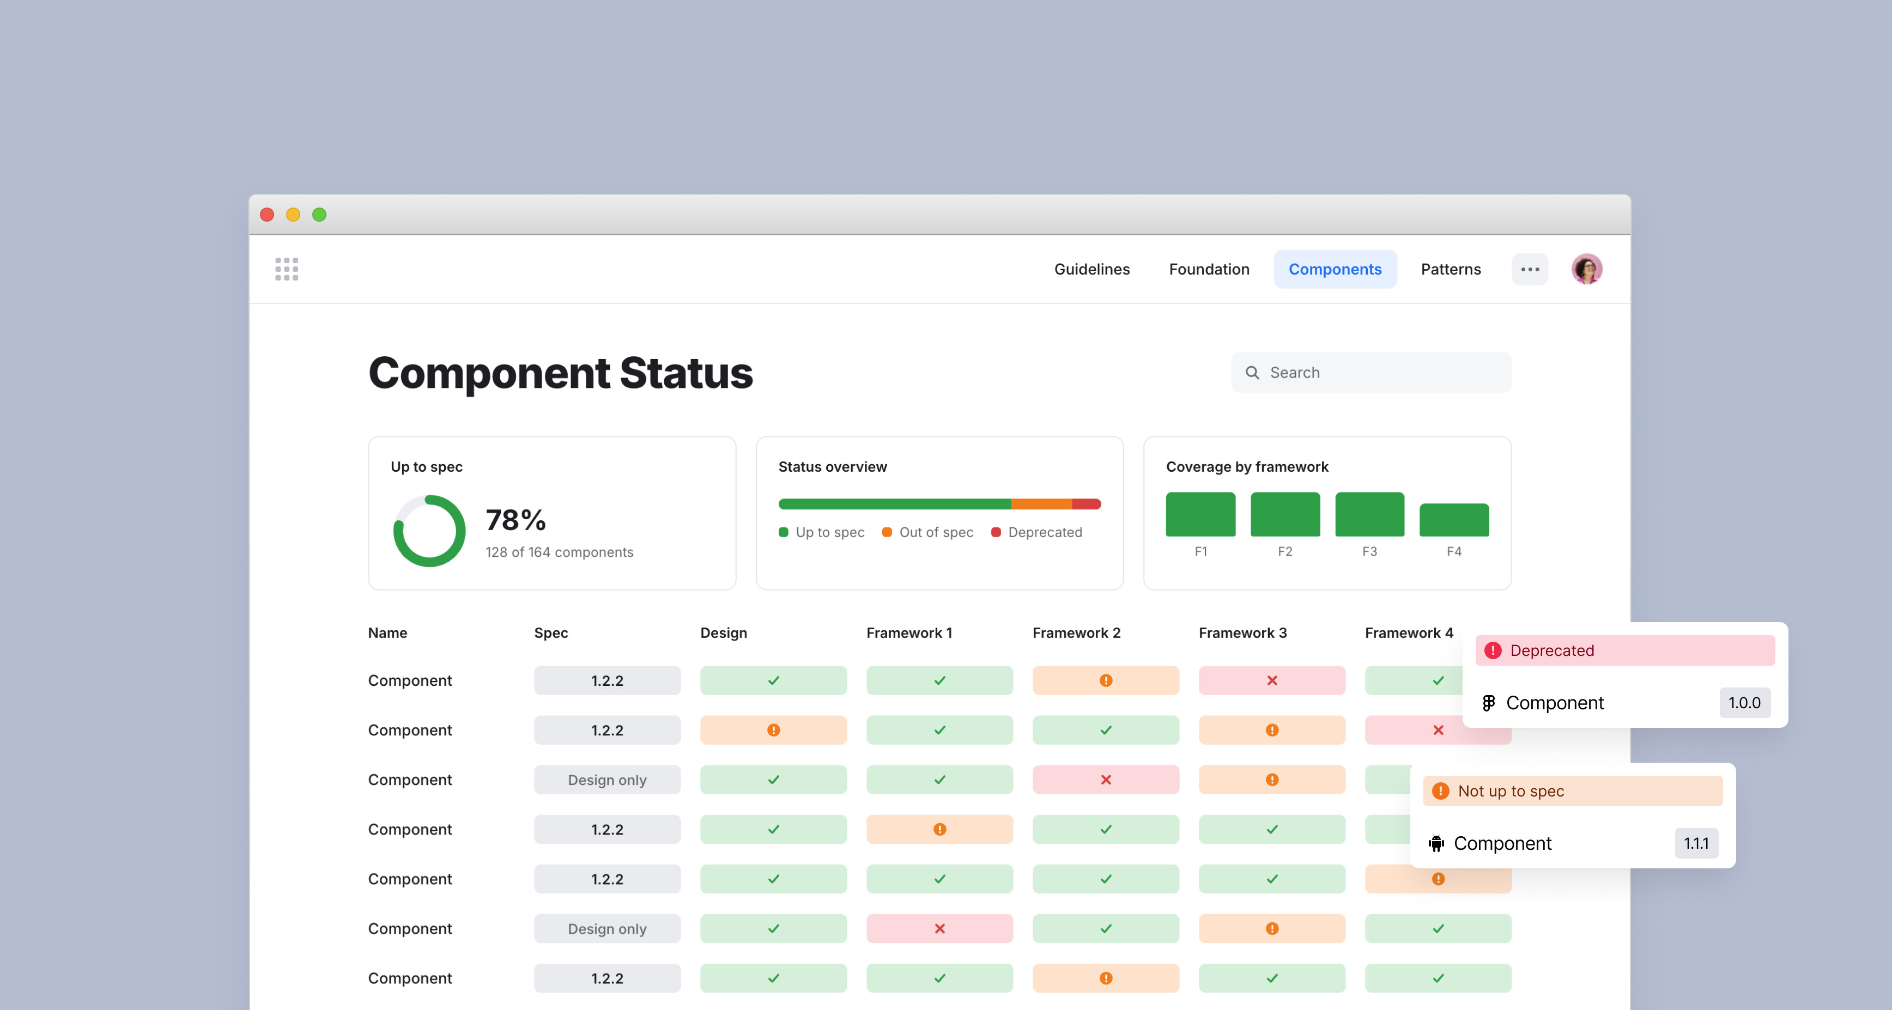The width and height of the screenshot is (1892, 1010).
Task: Click the magnifier icon in Search
Action: (x=1252, y=372)
